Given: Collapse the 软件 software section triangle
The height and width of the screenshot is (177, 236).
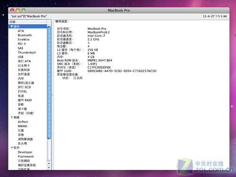Looking at the screenshot, I should click(x=12, y=148).
